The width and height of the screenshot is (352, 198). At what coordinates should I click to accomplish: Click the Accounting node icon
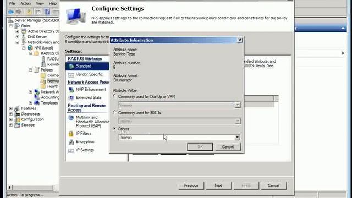37,97
